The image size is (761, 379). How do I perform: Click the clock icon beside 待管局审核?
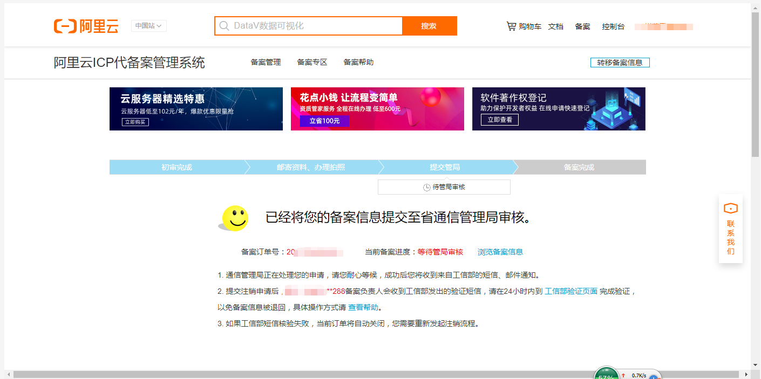point(427,188)
